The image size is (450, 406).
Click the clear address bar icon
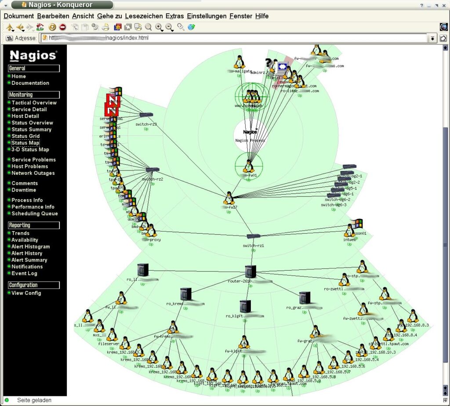click(9, 38)
